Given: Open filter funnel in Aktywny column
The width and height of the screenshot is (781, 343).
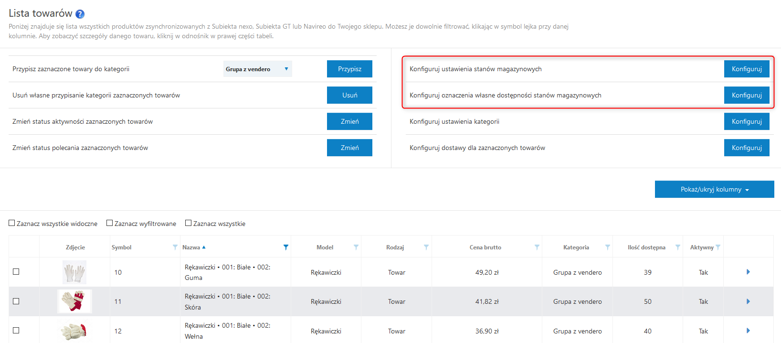Looking at the screenshot, I should [x=718, y=247].
